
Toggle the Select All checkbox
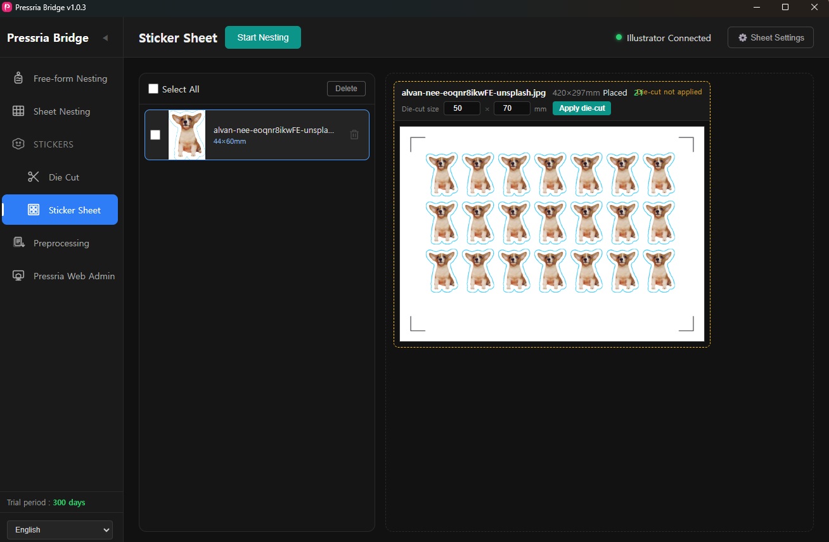153,89
